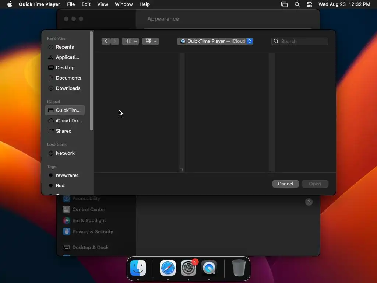
Task: Open the Trash in the Dock
Action: pos(239,268)
